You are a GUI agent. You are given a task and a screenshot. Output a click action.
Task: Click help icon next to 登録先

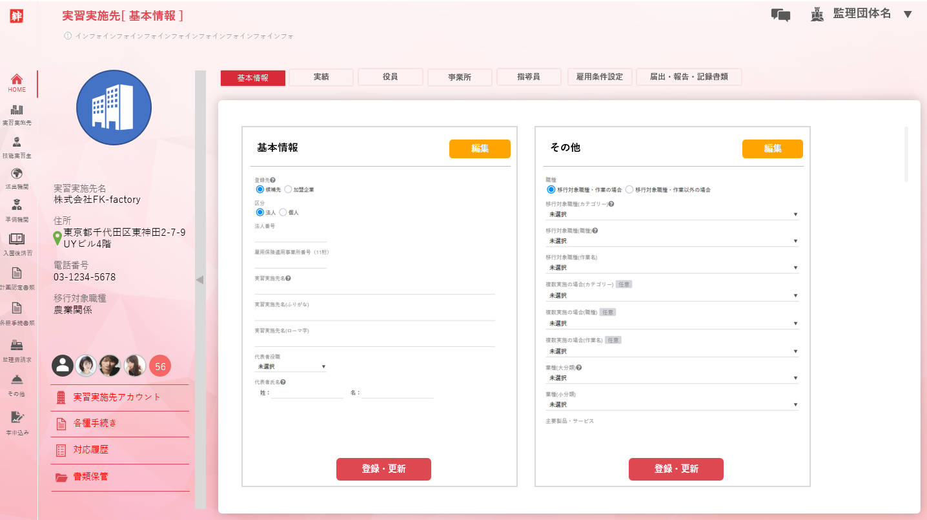tap(273, 180)
